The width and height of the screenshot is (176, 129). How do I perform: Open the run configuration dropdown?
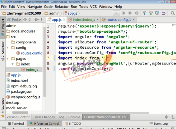[x=116, y=13]
